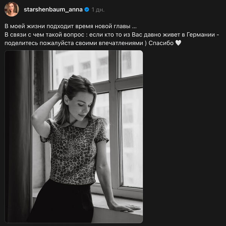This screenshot has height=226, width=226.
Task: Open the post via the "1 дн." timestamp
Action: point(98,10)
